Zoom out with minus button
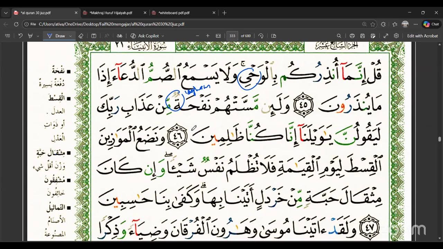 point(198,36)
